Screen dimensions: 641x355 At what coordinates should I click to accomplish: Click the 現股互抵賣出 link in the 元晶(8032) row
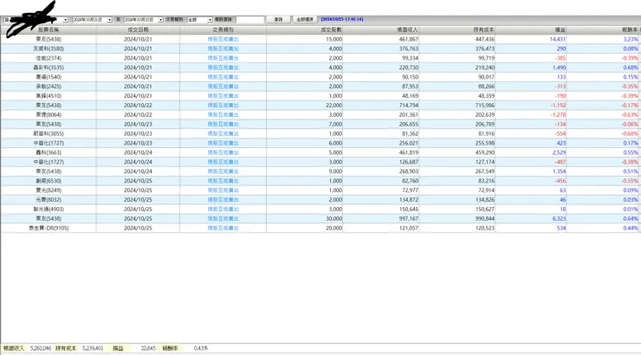pyautogui.click(x=226, y=199)
